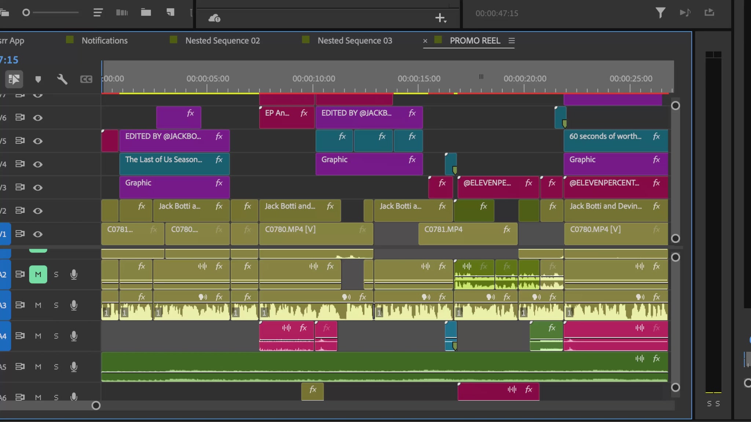Open Creative Cloud sync status icon
This screenshot has height=422, width=751.
214,18
